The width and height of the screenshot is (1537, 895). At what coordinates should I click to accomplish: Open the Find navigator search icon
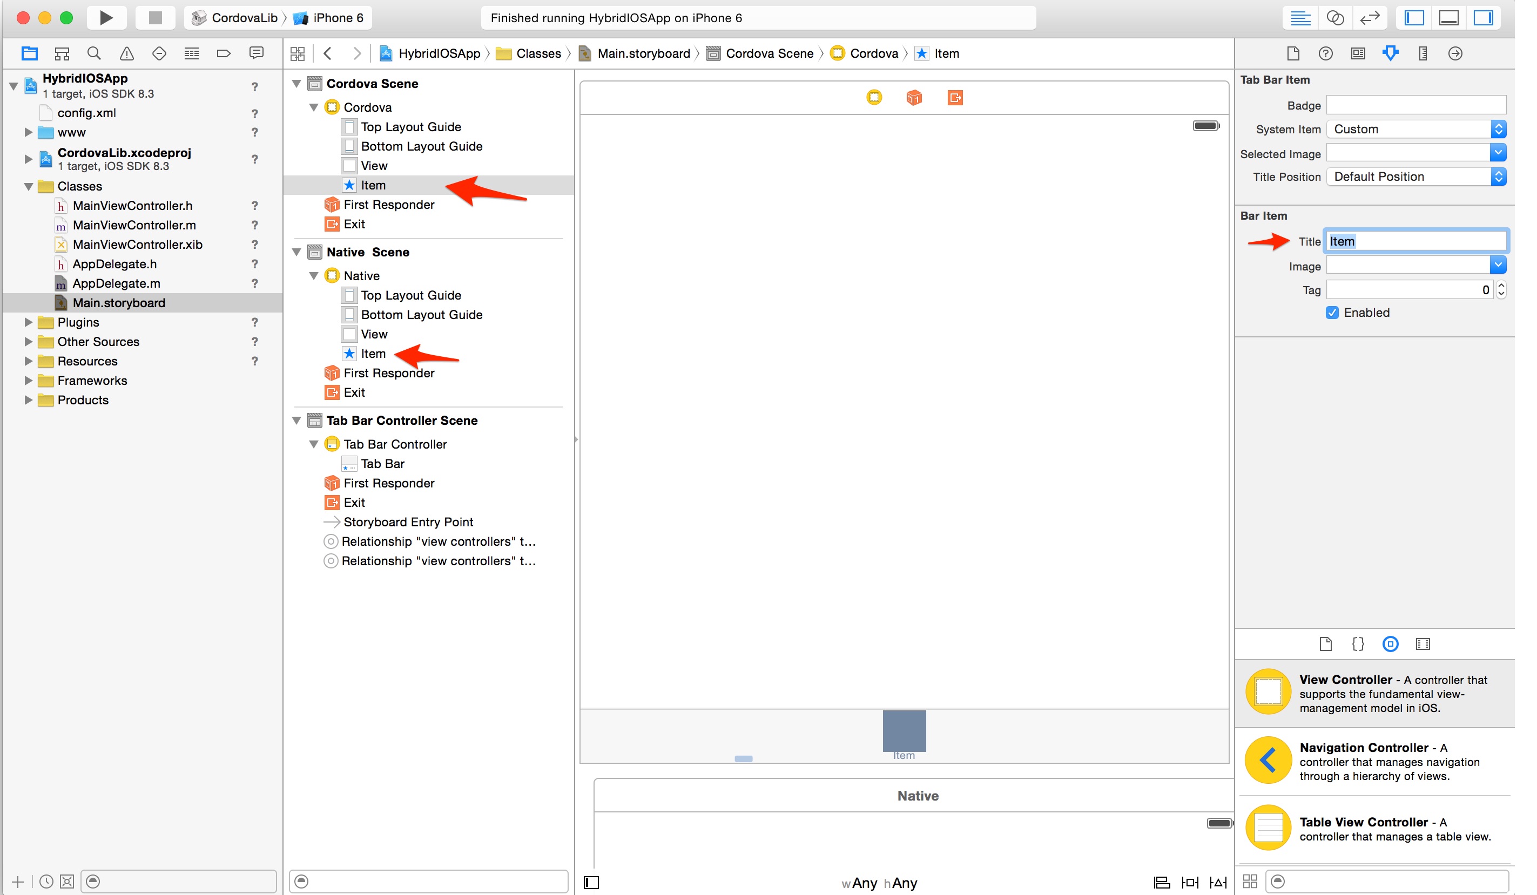tap(94, 53)
